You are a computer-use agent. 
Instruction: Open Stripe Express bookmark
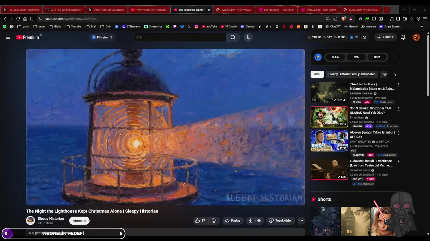pos(390,26)
